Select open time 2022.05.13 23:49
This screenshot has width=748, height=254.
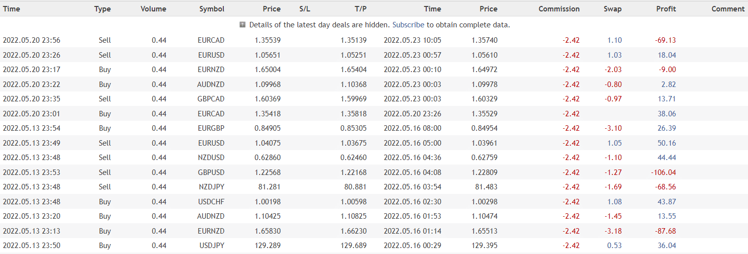coord(31,143)
